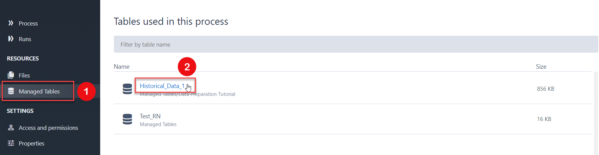Open the Process menu label
This screenshot has height=155, width=599.
pos(28,23)
